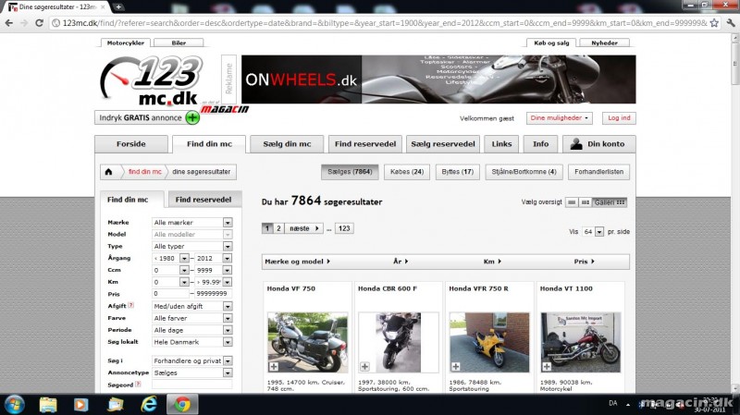Open the Årgang start year dropdown

click(170, 258)
